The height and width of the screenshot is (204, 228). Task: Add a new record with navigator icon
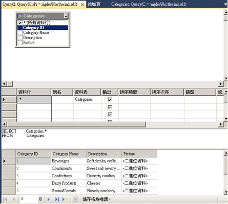point(65,199)
